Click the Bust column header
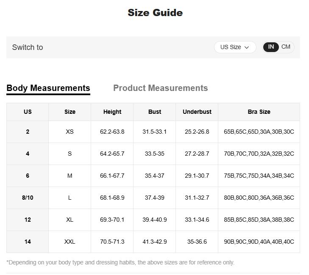Screen dimensions: 309x275 pos(154,112)
